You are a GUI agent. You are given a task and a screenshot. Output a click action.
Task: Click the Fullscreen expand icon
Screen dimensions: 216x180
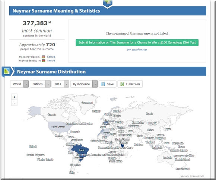pos(122,84)
